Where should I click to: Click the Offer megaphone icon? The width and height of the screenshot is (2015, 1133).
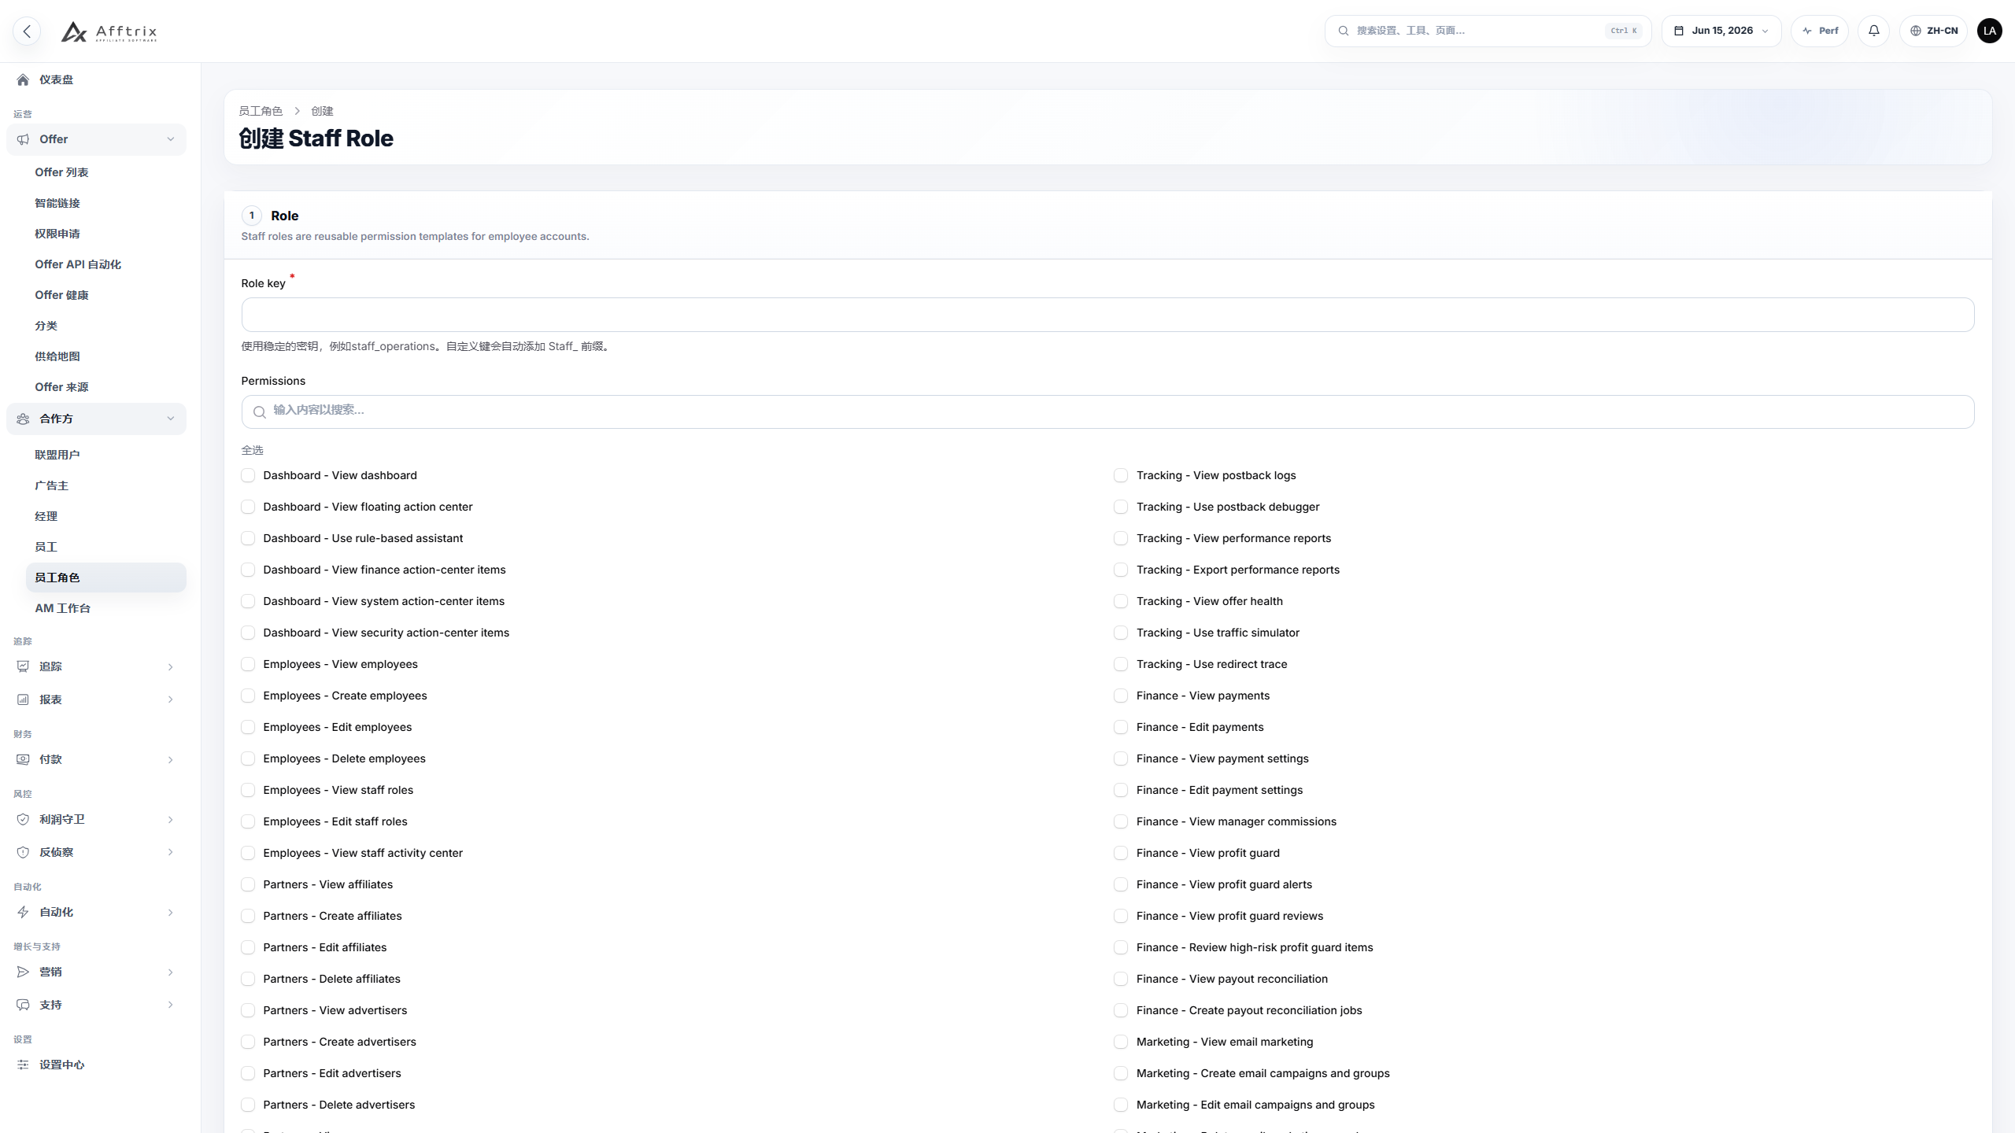[23, 139]
